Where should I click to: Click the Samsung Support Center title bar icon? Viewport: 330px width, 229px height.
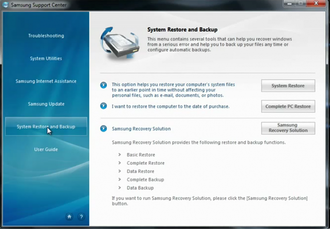[6, 4]
